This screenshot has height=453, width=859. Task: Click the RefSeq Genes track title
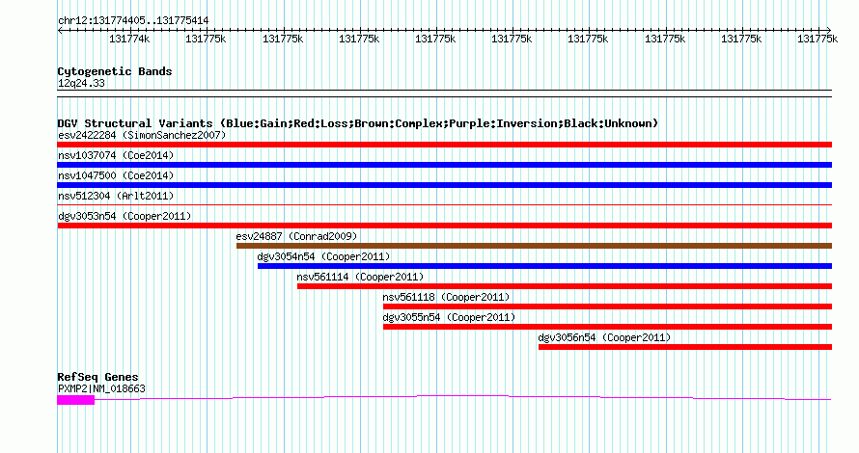(x=97, y=377)
